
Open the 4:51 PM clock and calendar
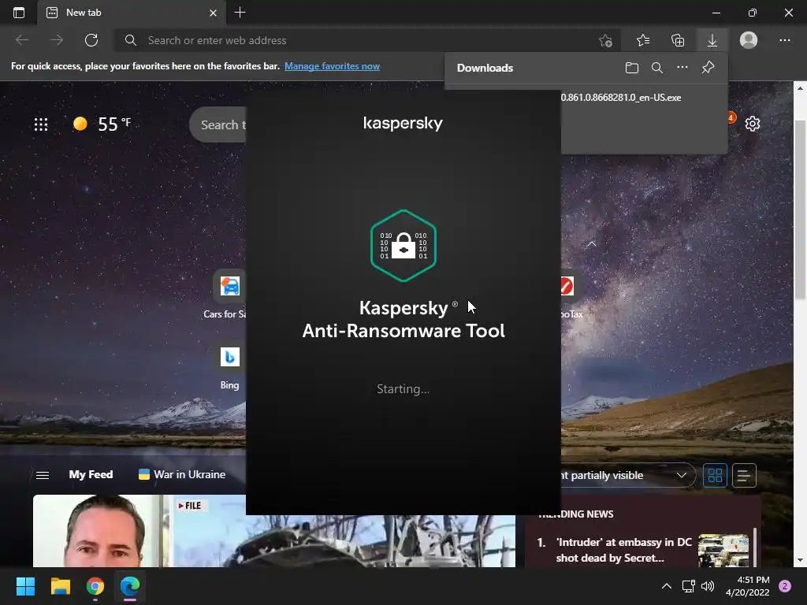click(747, 586)
